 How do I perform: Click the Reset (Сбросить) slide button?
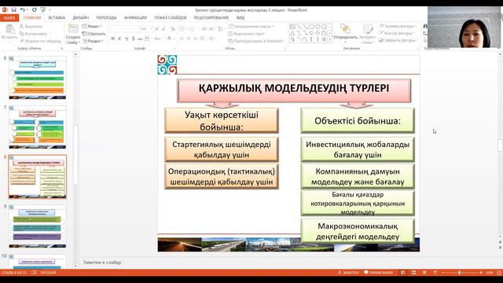94,34
